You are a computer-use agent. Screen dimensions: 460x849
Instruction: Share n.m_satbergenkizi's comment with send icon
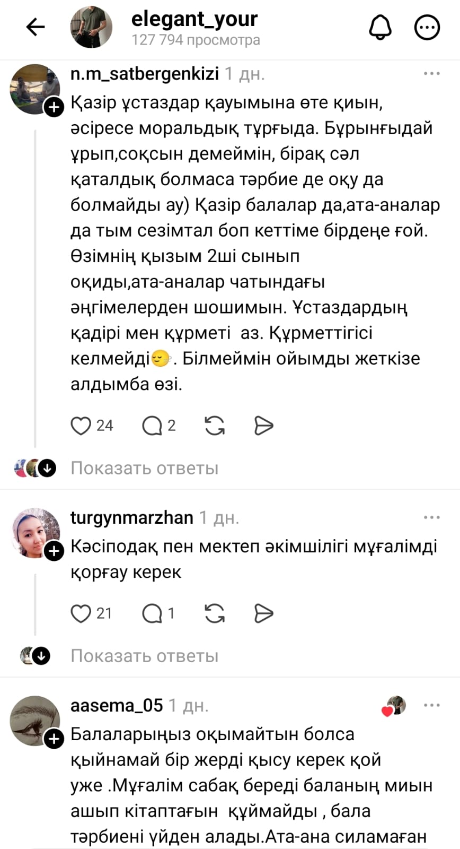point(263,426)
